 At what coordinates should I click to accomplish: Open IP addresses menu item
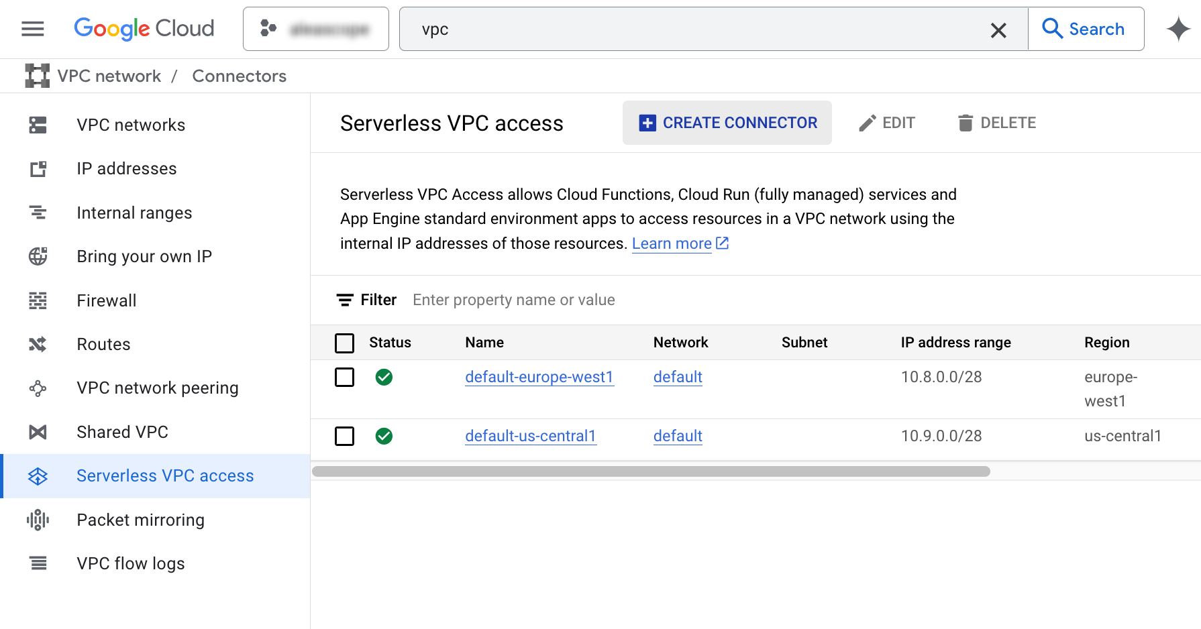point(127,168)
